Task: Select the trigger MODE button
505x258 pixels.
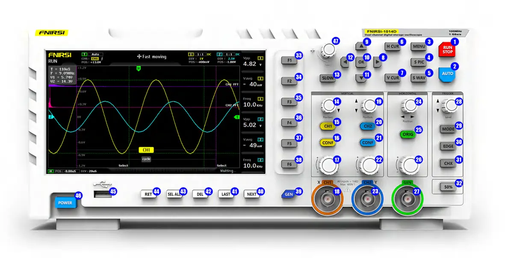Action: [448, 129]
